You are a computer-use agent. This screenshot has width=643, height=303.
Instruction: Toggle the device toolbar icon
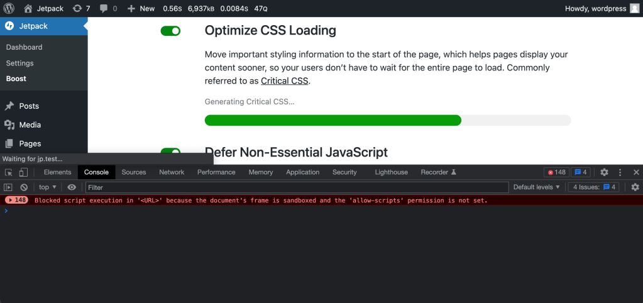pos(23,172)
